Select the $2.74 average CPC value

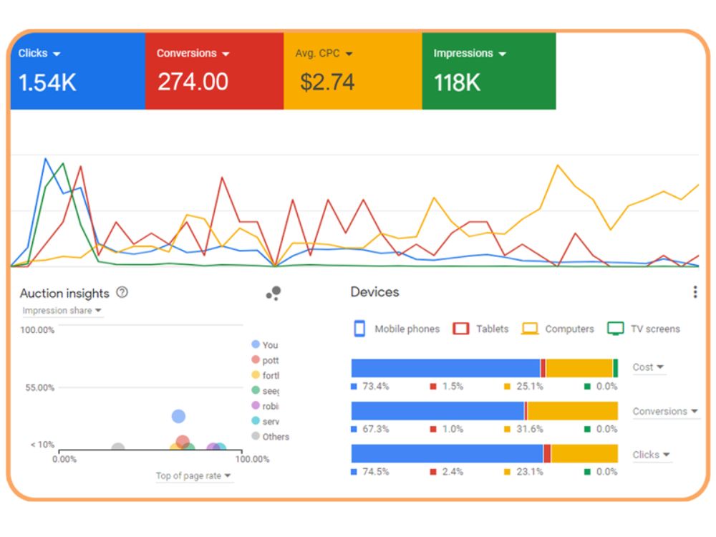coord(327,82)
